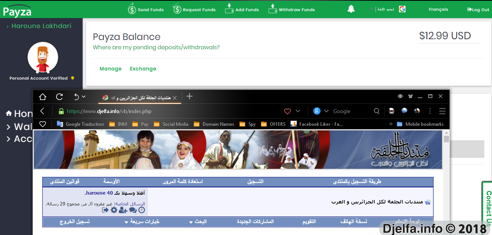Expand the dropdown next to the undo arrow

click(84, 97)
